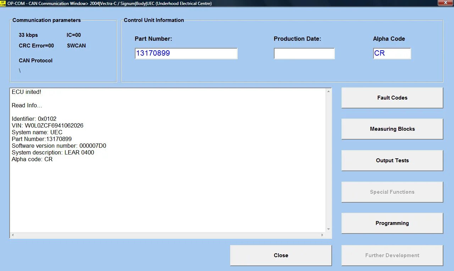Click the grayed Special Functions button
Image resolution: width=454 pixels, height=271 pixels.
pos(392,192)
